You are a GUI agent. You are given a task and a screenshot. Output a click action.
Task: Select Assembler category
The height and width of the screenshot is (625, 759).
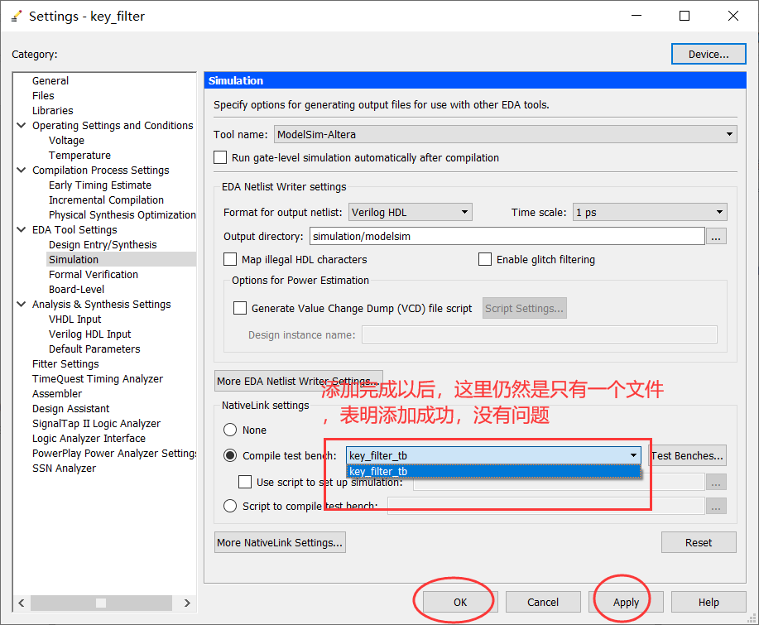point(57,394)
